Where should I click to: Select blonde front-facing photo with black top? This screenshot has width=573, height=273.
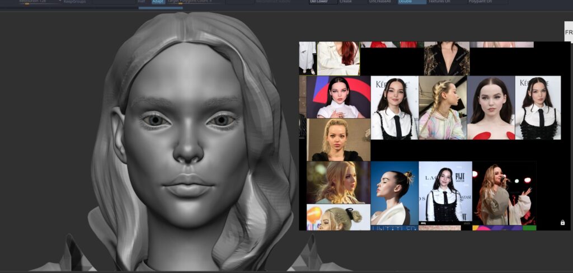[x=339, y=140]
